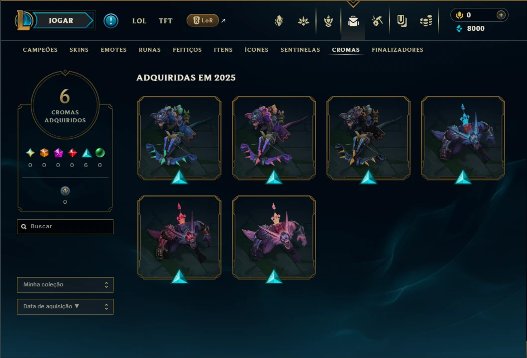Open the Profile crest icon

click(279, 21)
